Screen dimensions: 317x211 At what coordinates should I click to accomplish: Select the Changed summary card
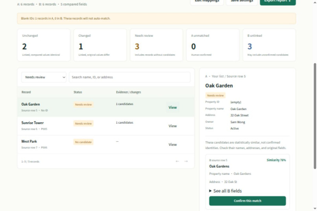[x=100, y=45]
